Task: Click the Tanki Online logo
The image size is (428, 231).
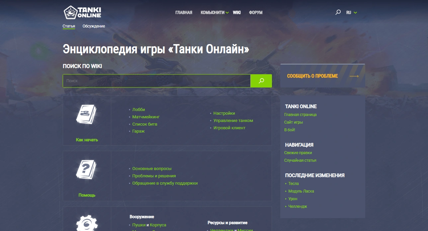Action: (x=82, y=12)
